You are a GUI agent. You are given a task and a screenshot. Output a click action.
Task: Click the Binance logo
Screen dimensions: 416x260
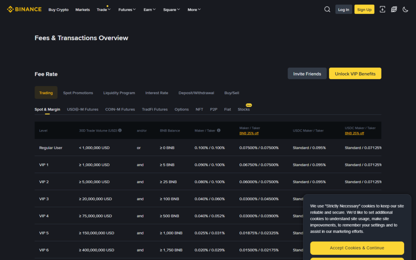24,9
